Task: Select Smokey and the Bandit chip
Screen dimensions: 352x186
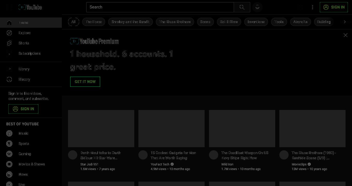Action: (x=130, y=22)
